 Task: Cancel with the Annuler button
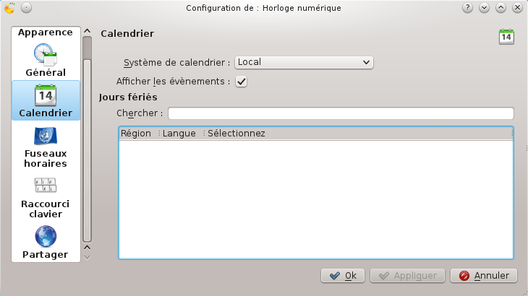pyautogui.click(x=484, y=276)
